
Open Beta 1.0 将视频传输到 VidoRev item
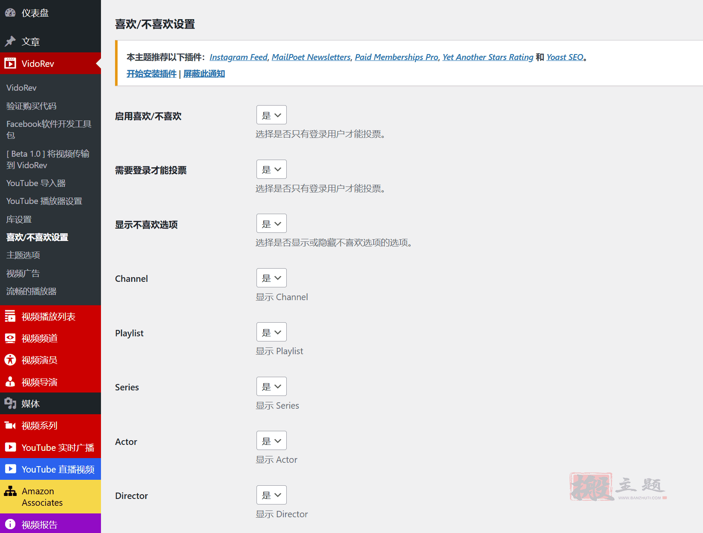click(x=48, y=159)
